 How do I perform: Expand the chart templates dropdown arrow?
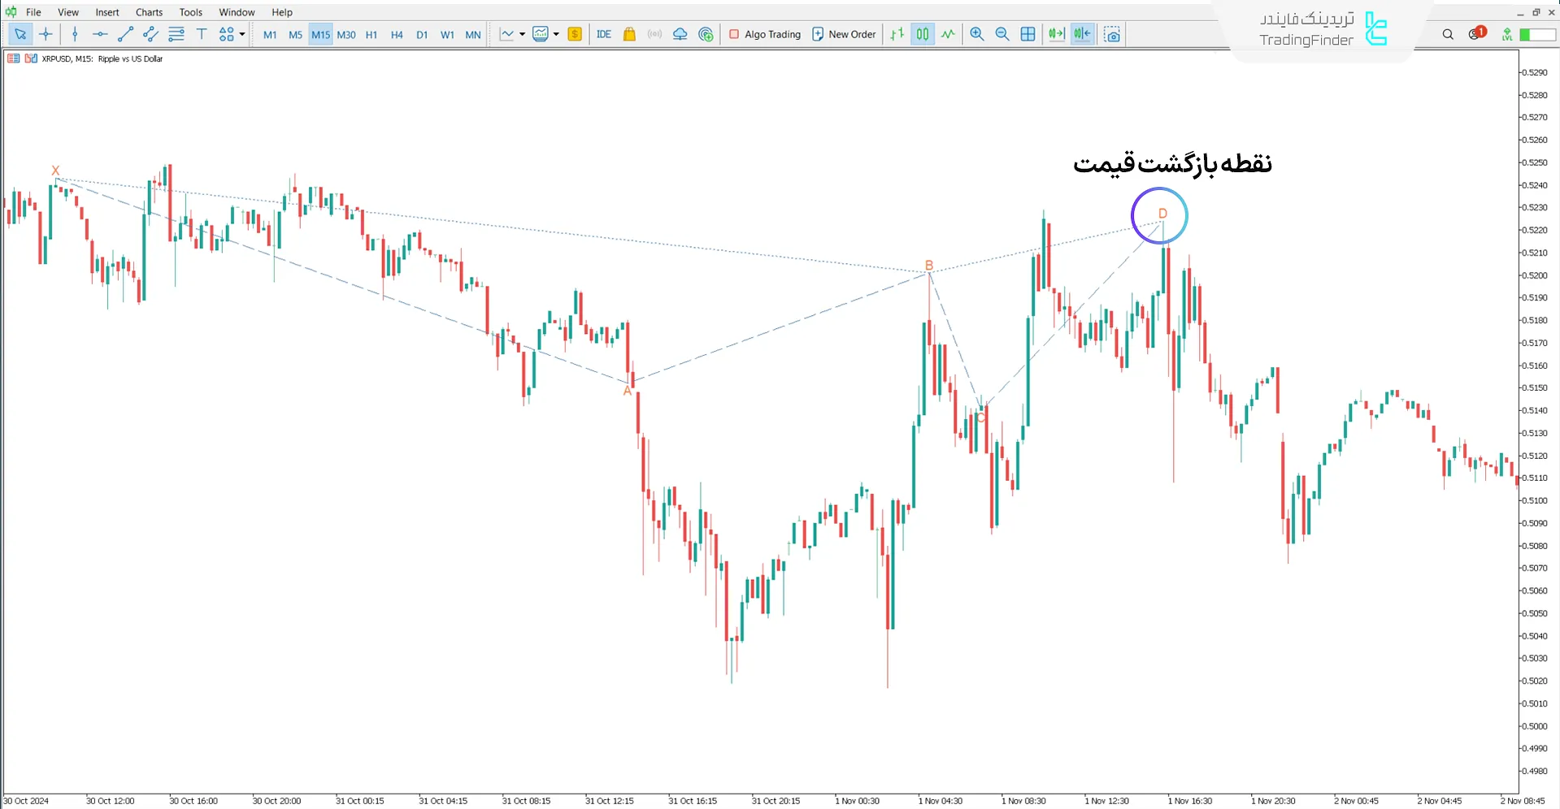pos(556,34)
